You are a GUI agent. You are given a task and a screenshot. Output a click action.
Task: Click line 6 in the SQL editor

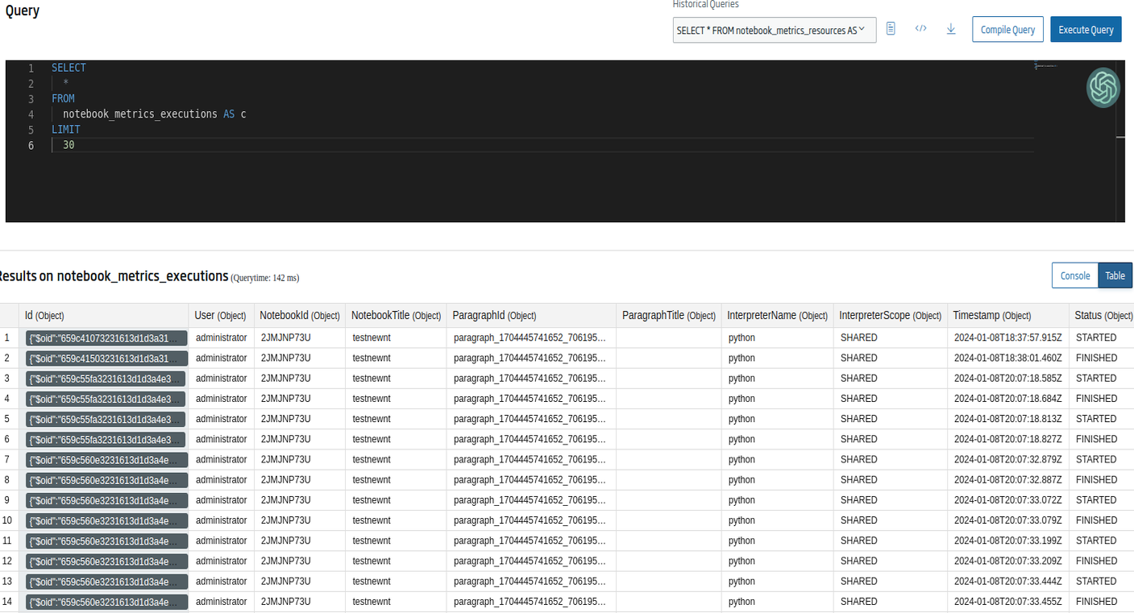tap(68, 144)
